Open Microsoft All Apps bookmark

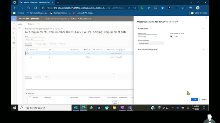pos(83,13)
